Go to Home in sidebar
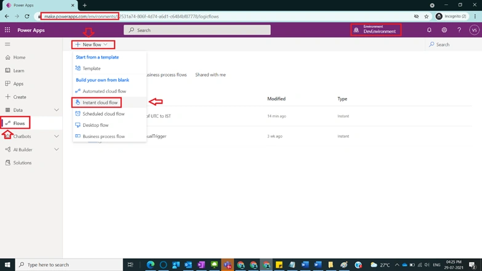 [19, 57]
